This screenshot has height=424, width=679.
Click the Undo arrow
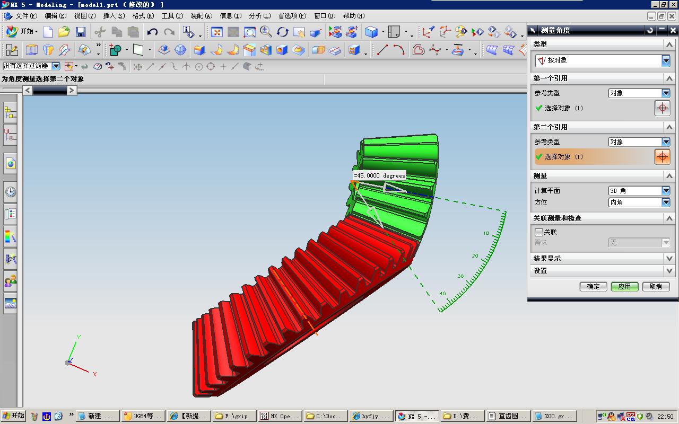[153, 32]
